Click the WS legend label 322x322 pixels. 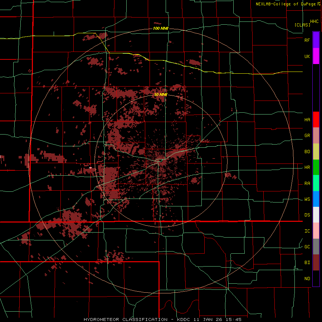[307, 199]
